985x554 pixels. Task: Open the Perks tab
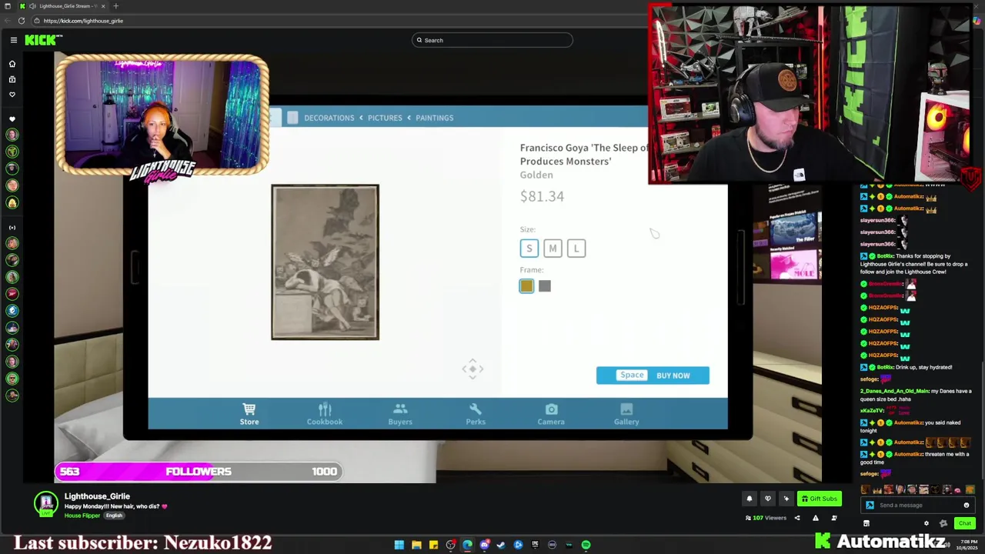476,414
